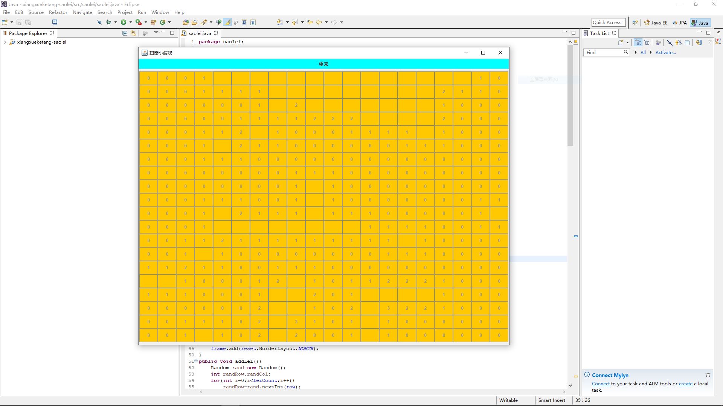Click the New Java Class icon
The width and height of the screenshot is (723, 406).
coord(163,22)
